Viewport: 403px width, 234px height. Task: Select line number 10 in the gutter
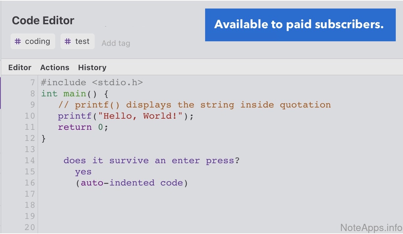pos(30,116)
